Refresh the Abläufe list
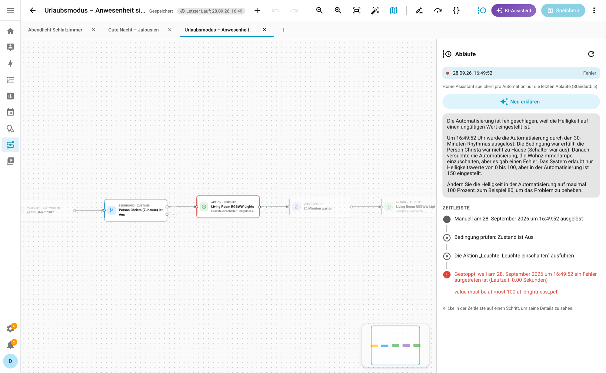 pyautogui.click(x=591, y=54)
